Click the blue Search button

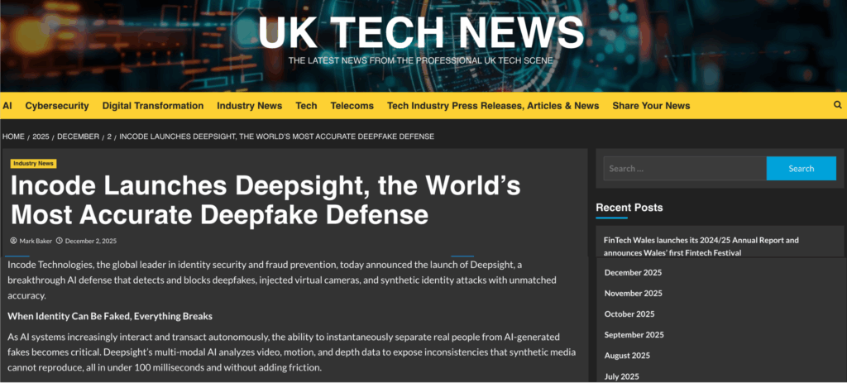click(801, 169)
